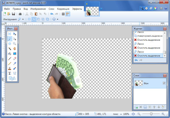Viewport: 170px width, 118px height.
Task: Expand the image list arrow beside thumbnail
Action: click(101, 8)
